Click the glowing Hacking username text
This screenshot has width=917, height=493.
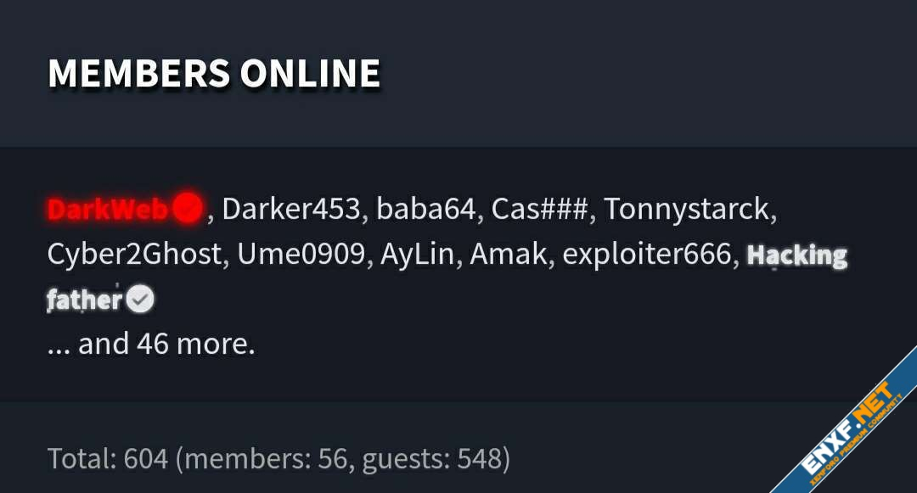(x=796, y=255)
